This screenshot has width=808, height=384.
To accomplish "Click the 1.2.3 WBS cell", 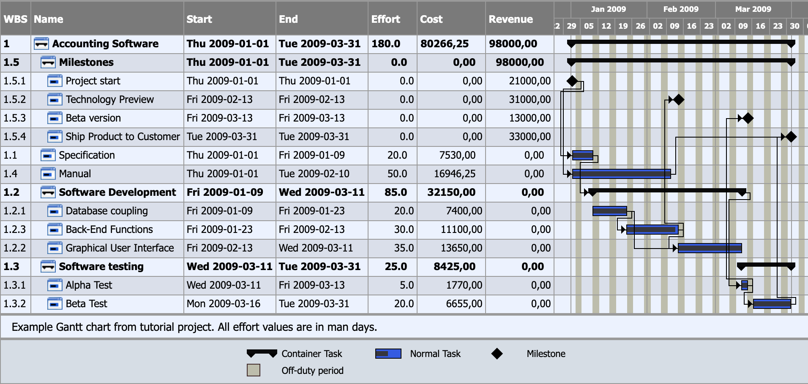I will 15,229.
